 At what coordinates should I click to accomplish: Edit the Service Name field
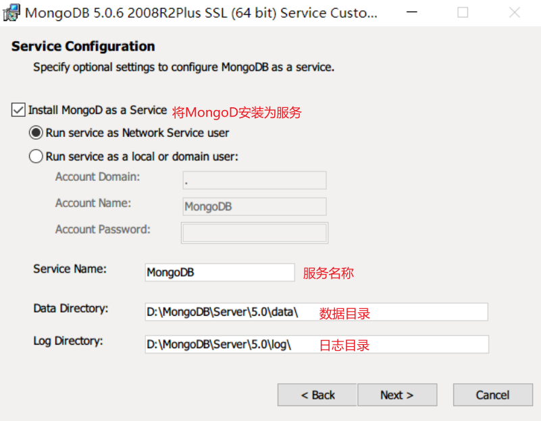(220, 273)
